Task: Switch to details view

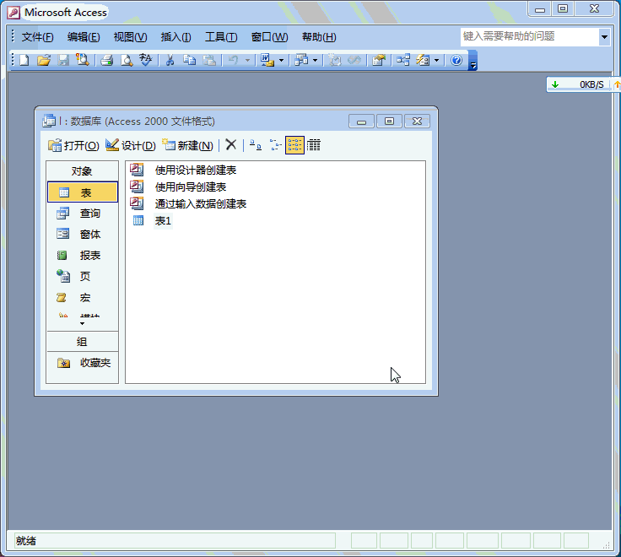Action: click(314, 145)
